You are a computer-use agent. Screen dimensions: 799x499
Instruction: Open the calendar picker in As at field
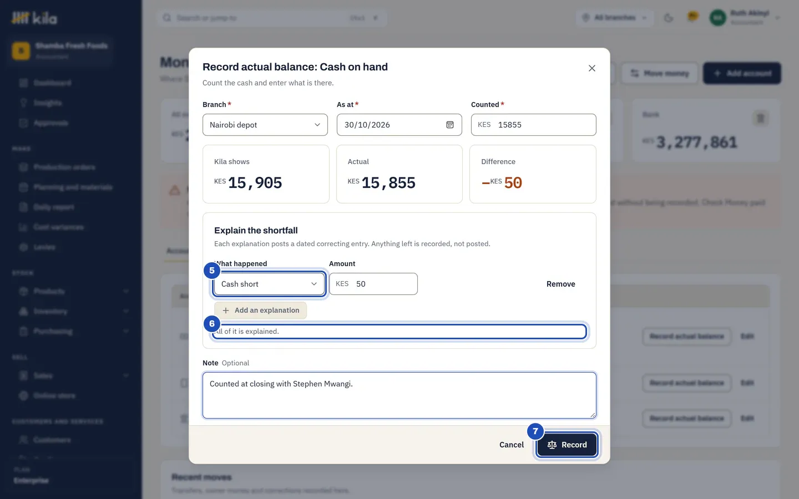pos(450,125)
